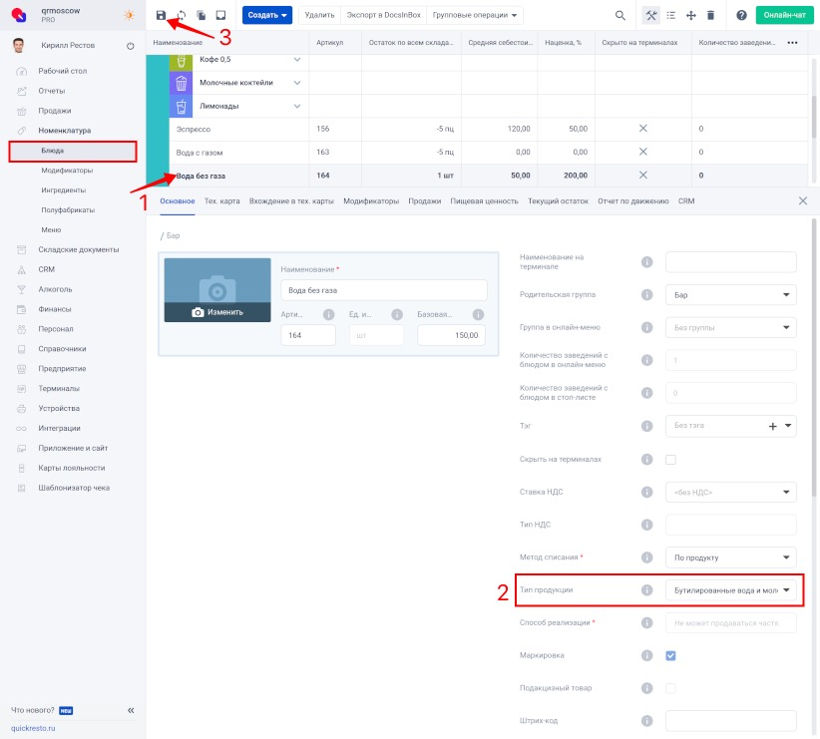Screen dimensions: 820x739
Task: Switch to Пищевая ценность tab
Action: (484, 200)
